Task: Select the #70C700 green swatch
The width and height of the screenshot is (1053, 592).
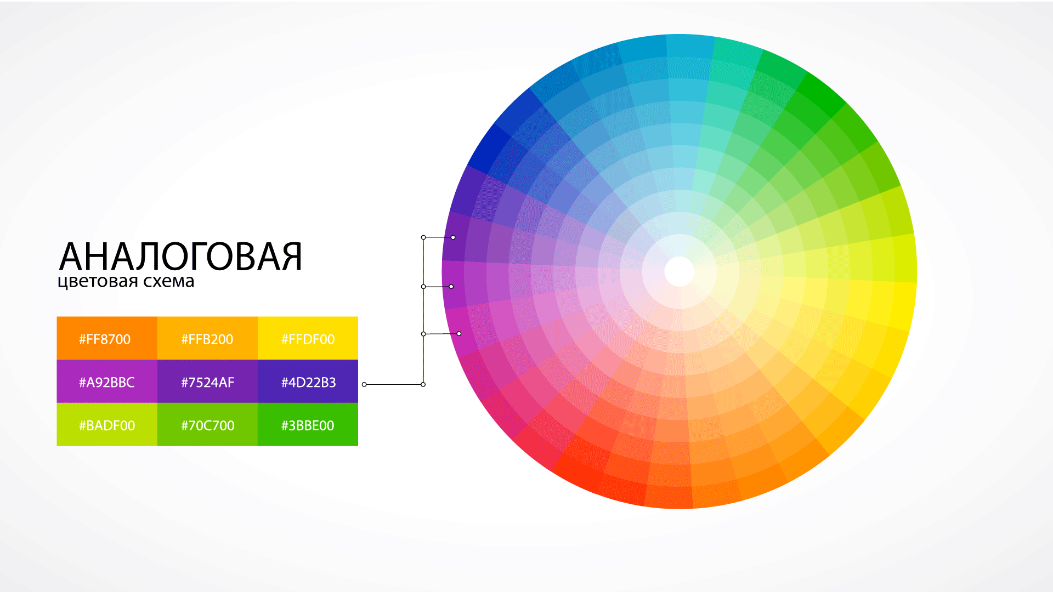Action: click(x=207, y=424)
